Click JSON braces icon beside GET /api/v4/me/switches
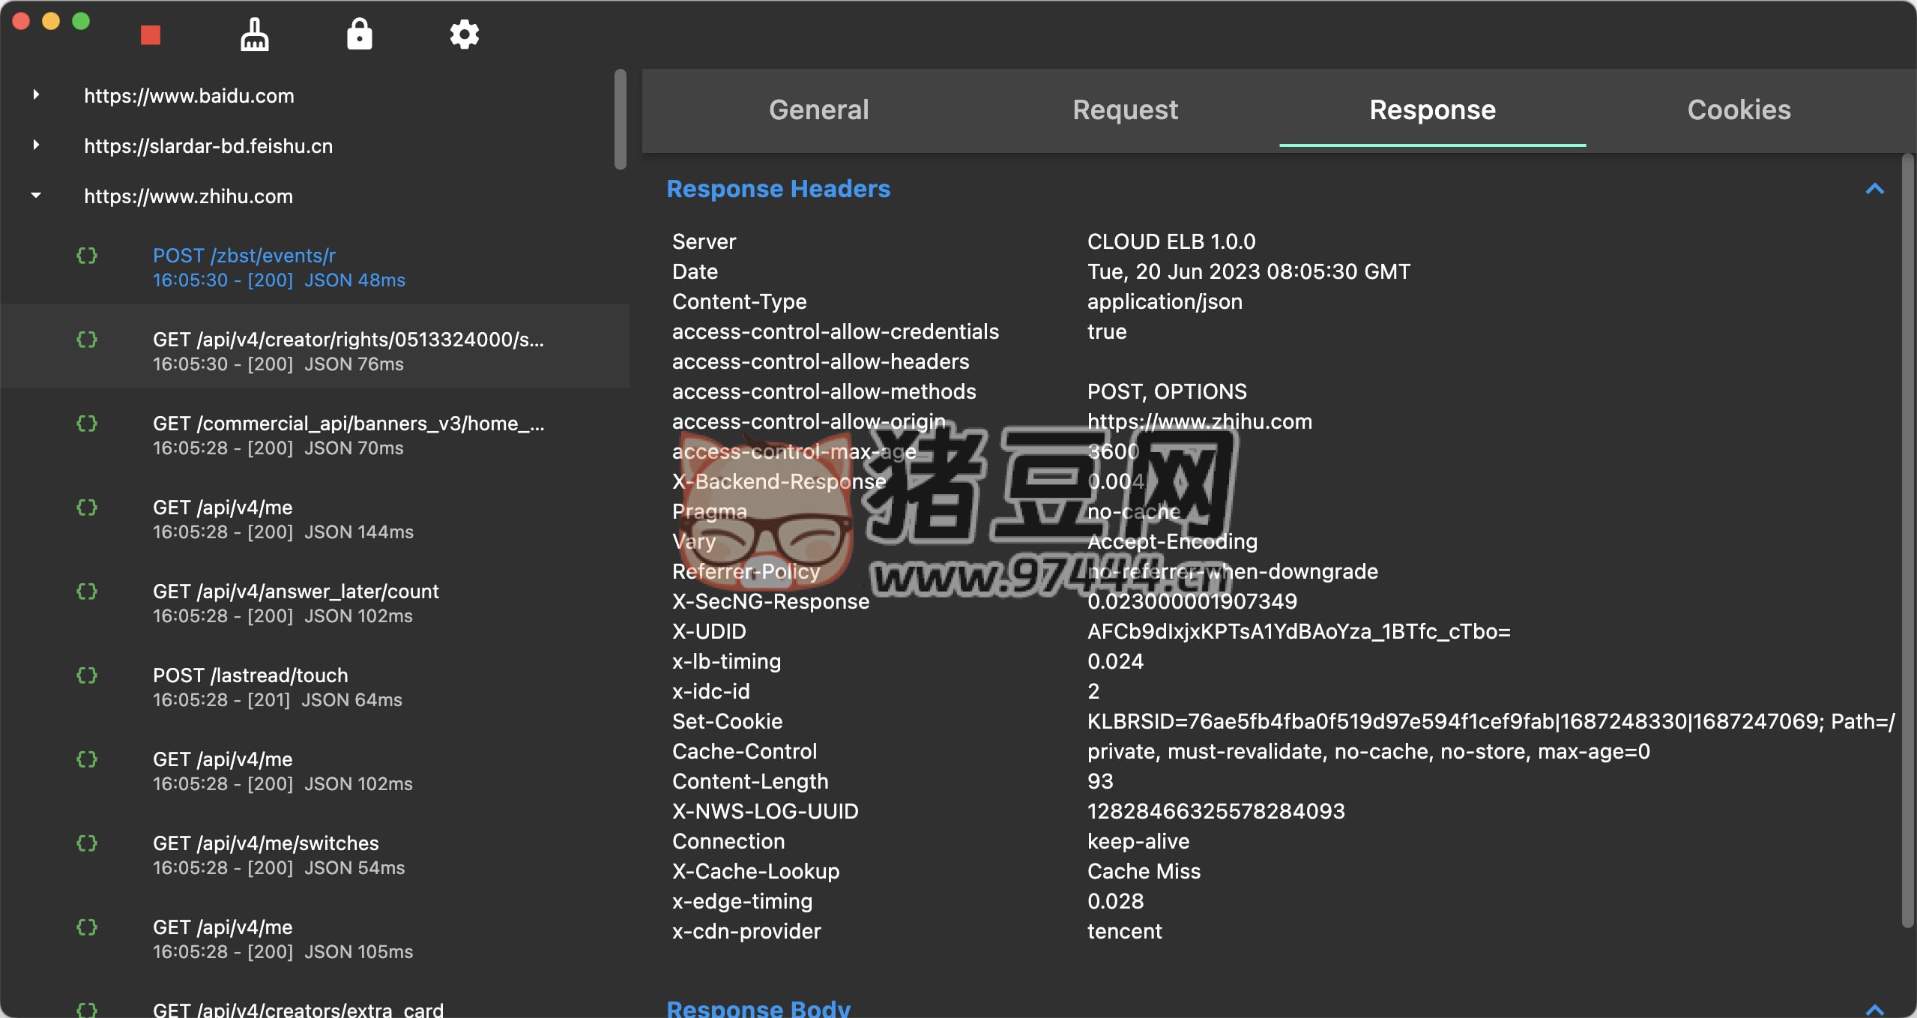The height and width of the screenshot is (1018, 1917). 87,843
